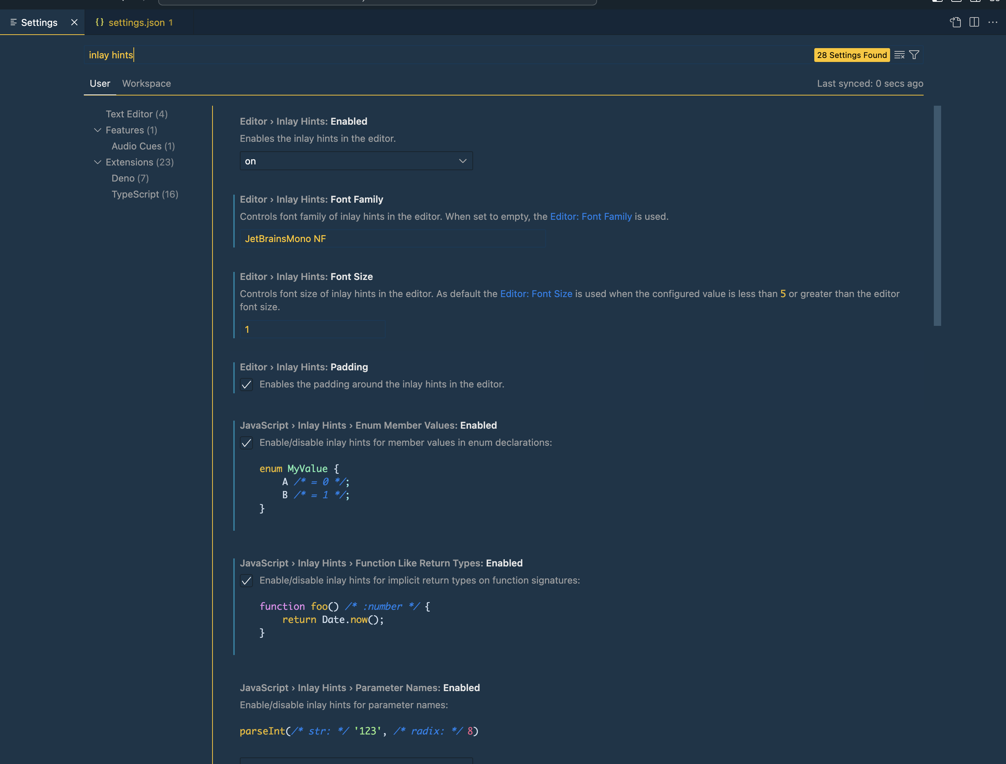The width and height of the screenshot is (1006, 764).
Task: Click the Settings tab list icon
Action: (x=13, y=22)
